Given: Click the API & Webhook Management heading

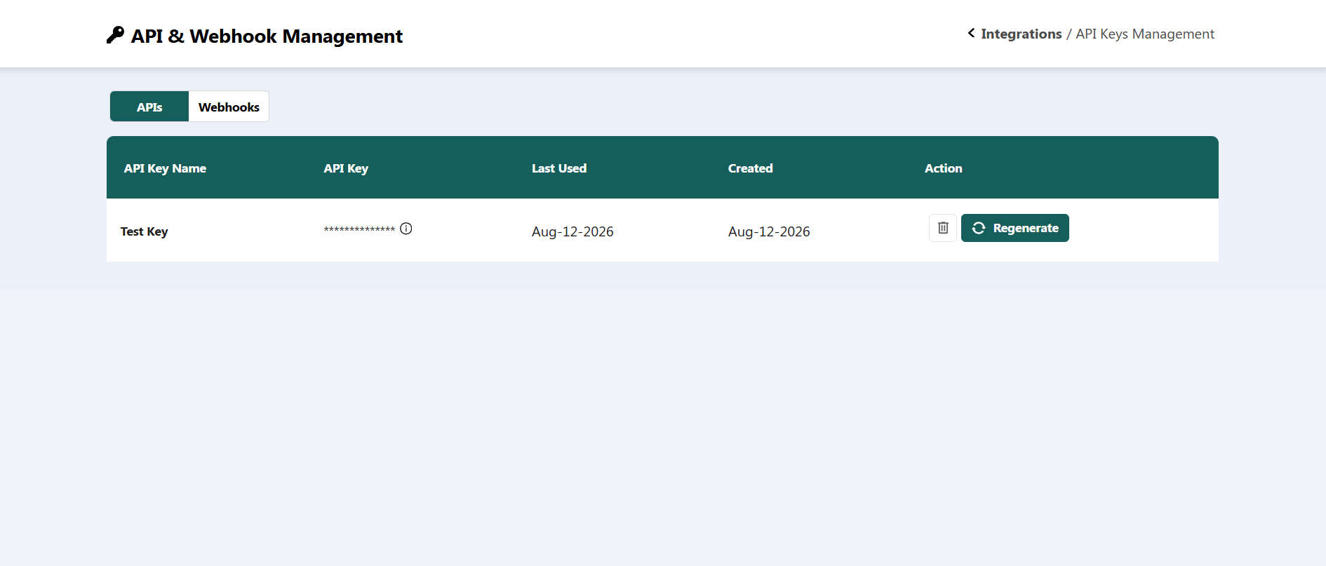Looking at the screenshot, I should click(x=267, y=36).
